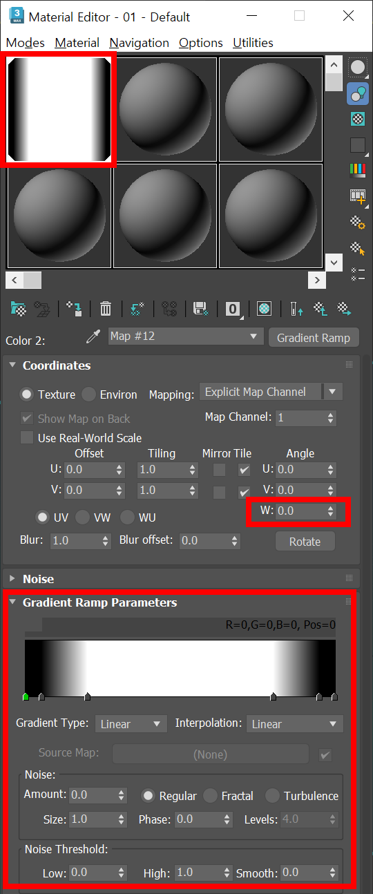Collapse the Gradient Ramp Parameters rollout
This screenshot has width=373, height=894.
tap(12, 602)
